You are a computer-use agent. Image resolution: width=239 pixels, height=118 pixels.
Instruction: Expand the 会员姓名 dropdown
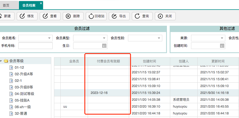pos(49,38)
